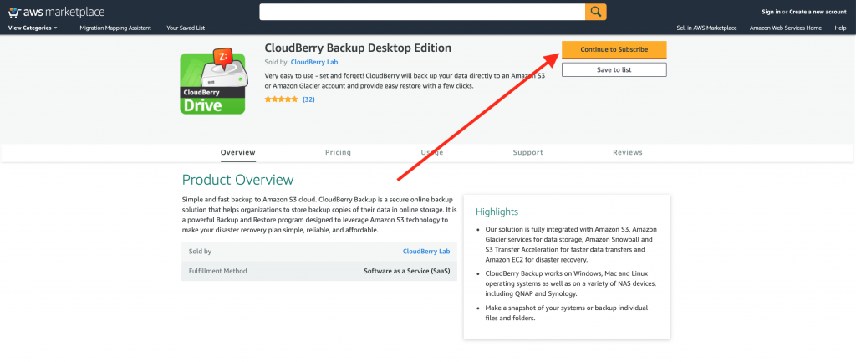856x362 pixels.
Task: Click 'Software as a Service (SaaS)' value
Action: point(407,271)
